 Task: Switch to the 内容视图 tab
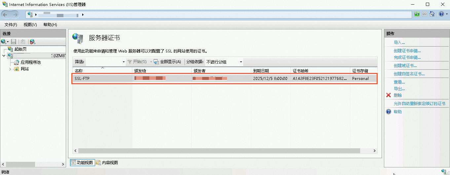coord(107,162)
